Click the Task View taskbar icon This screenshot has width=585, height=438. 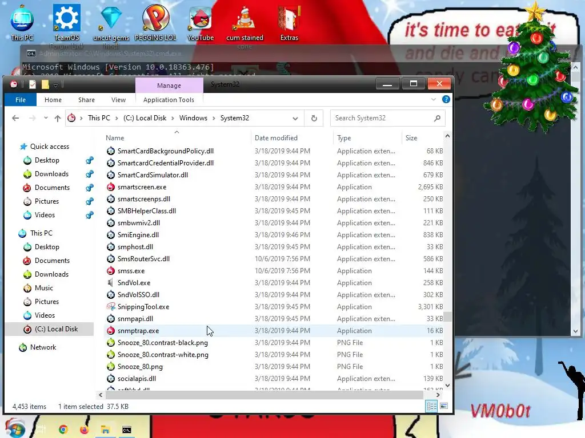(41, 430)
